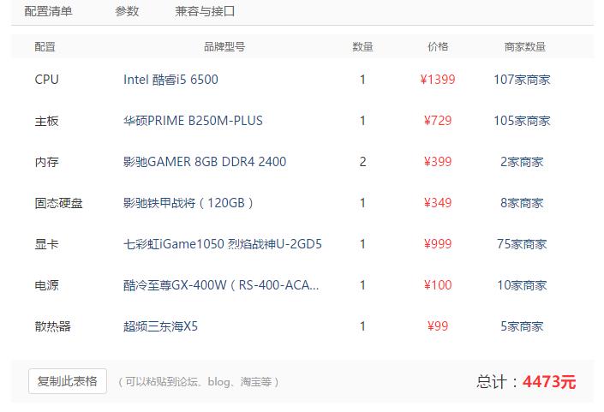Click the 75家商家 merchant link

522,244
